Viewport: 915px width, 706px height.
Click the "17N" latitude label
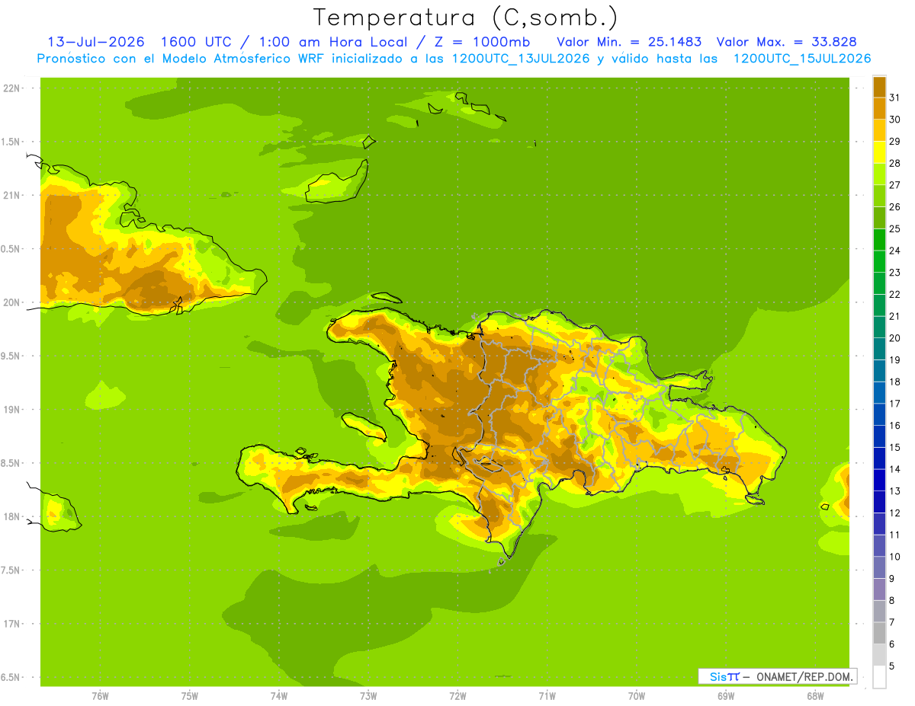point(12,624)
